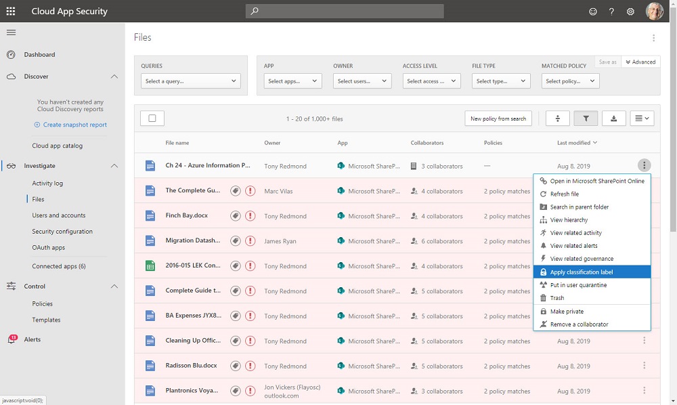Open the Matched Policy dropdown
The width and height of the screenshot is (677, 405).
click(570, 81)
